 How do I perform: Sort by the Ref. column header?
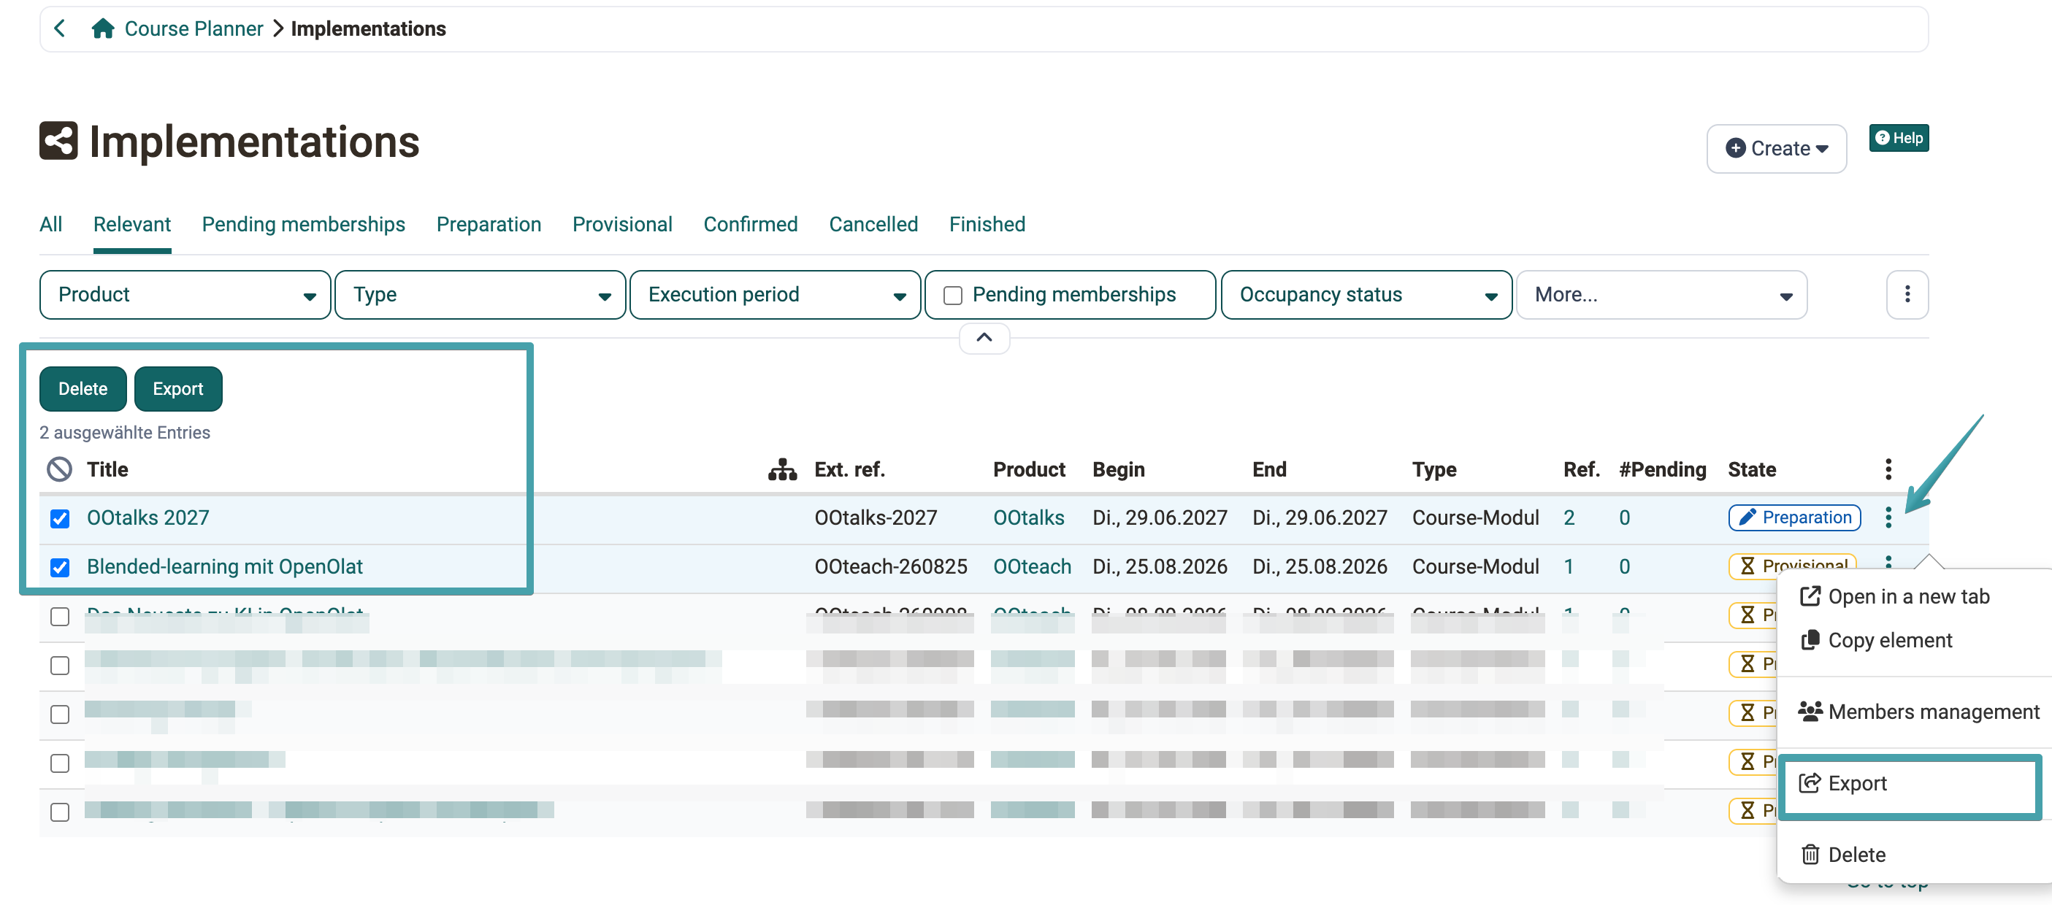[1581, 469]
